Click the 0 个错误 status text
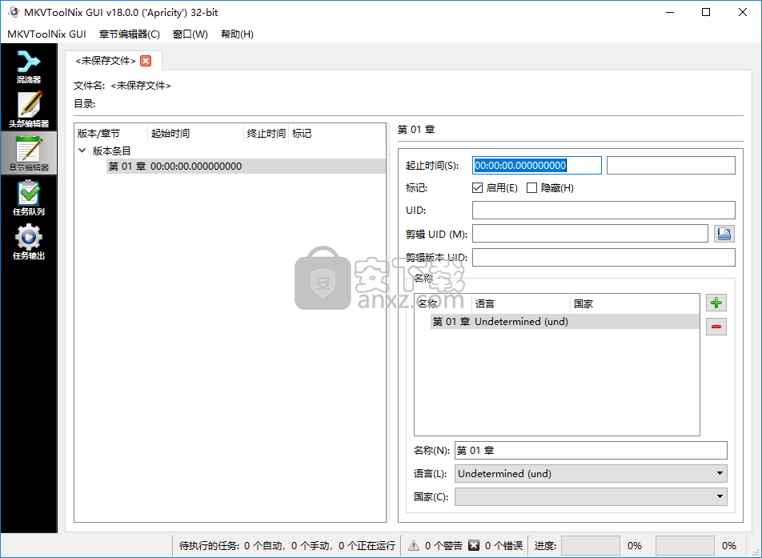Image resolution: width=762 pixels, height=558 pixels. pyautogui.click(x=503, y=545)
